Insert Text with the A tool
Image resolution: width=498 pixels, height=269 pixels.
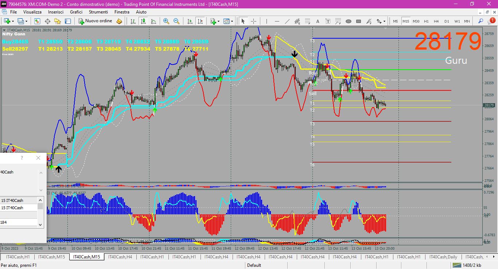click(318, 21)
